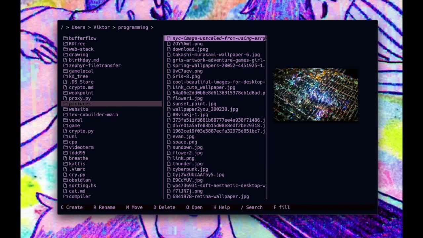The image size is (423, 238).
Task: Select flower2.jpg file
Action: coord(187,153)
